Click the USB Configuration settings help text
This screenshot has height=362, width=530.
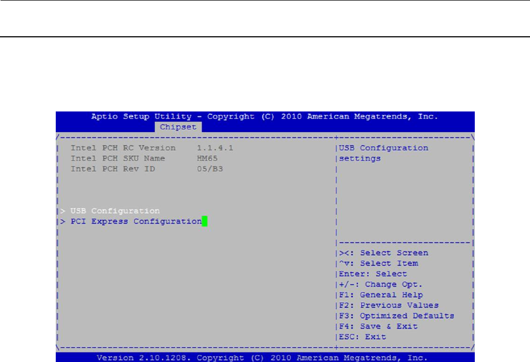[x=384, y=153]
